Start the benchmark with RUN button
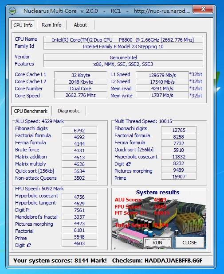Screen dimensions: 224x274 (x=157, y=243)
